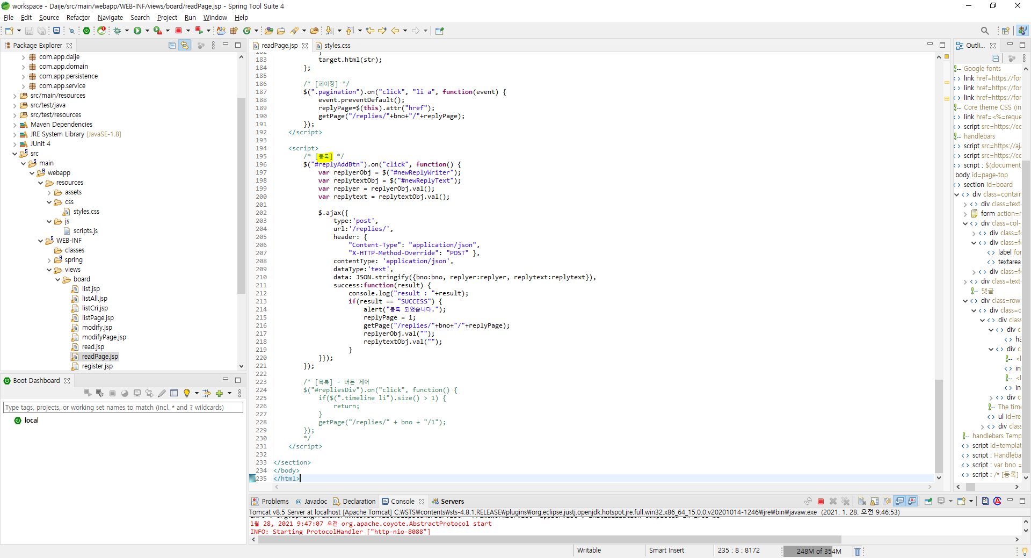The height and width of the screenshot is (558, 1031).
Task: Collapse the src folder in Package Explorer
Action: (14, 154)
